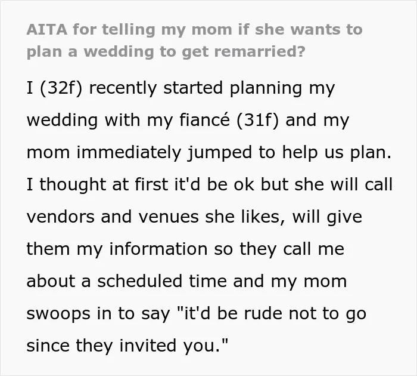
Task: Click the word "information" in the body
Action: [x=158, y=249]
